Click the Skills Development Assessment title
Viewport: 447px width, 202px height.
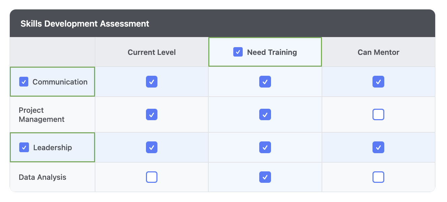pyautogui.click(x=85, y=24)
